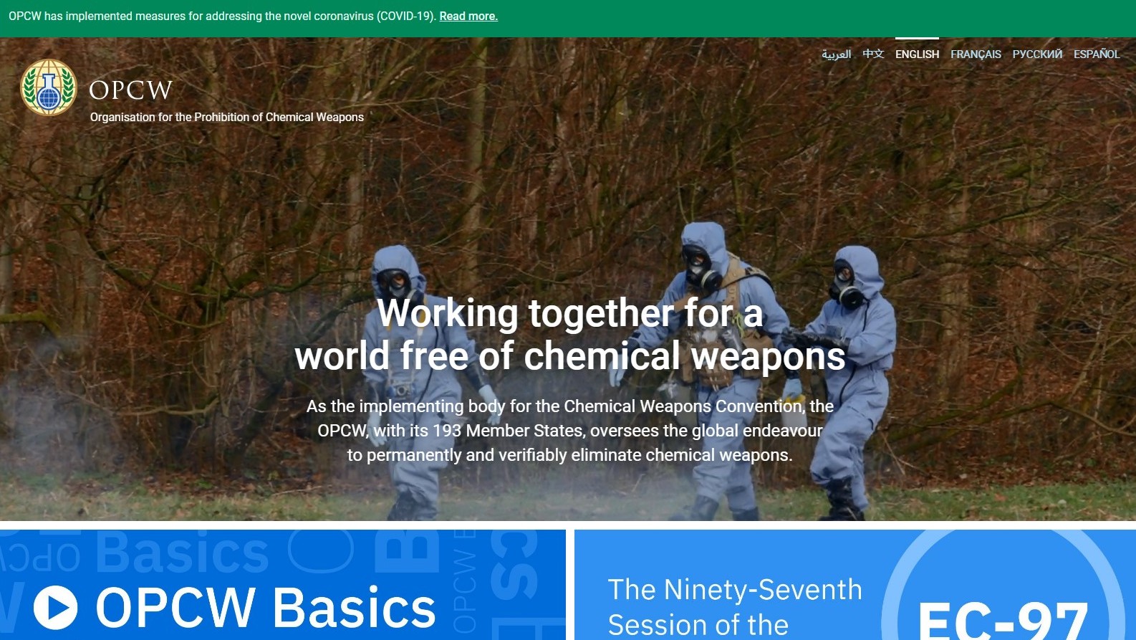The image size is (1136, 640).
Task: Select the ENGLISH language tab
Action: pyautogui.click(x=917, y=54)
